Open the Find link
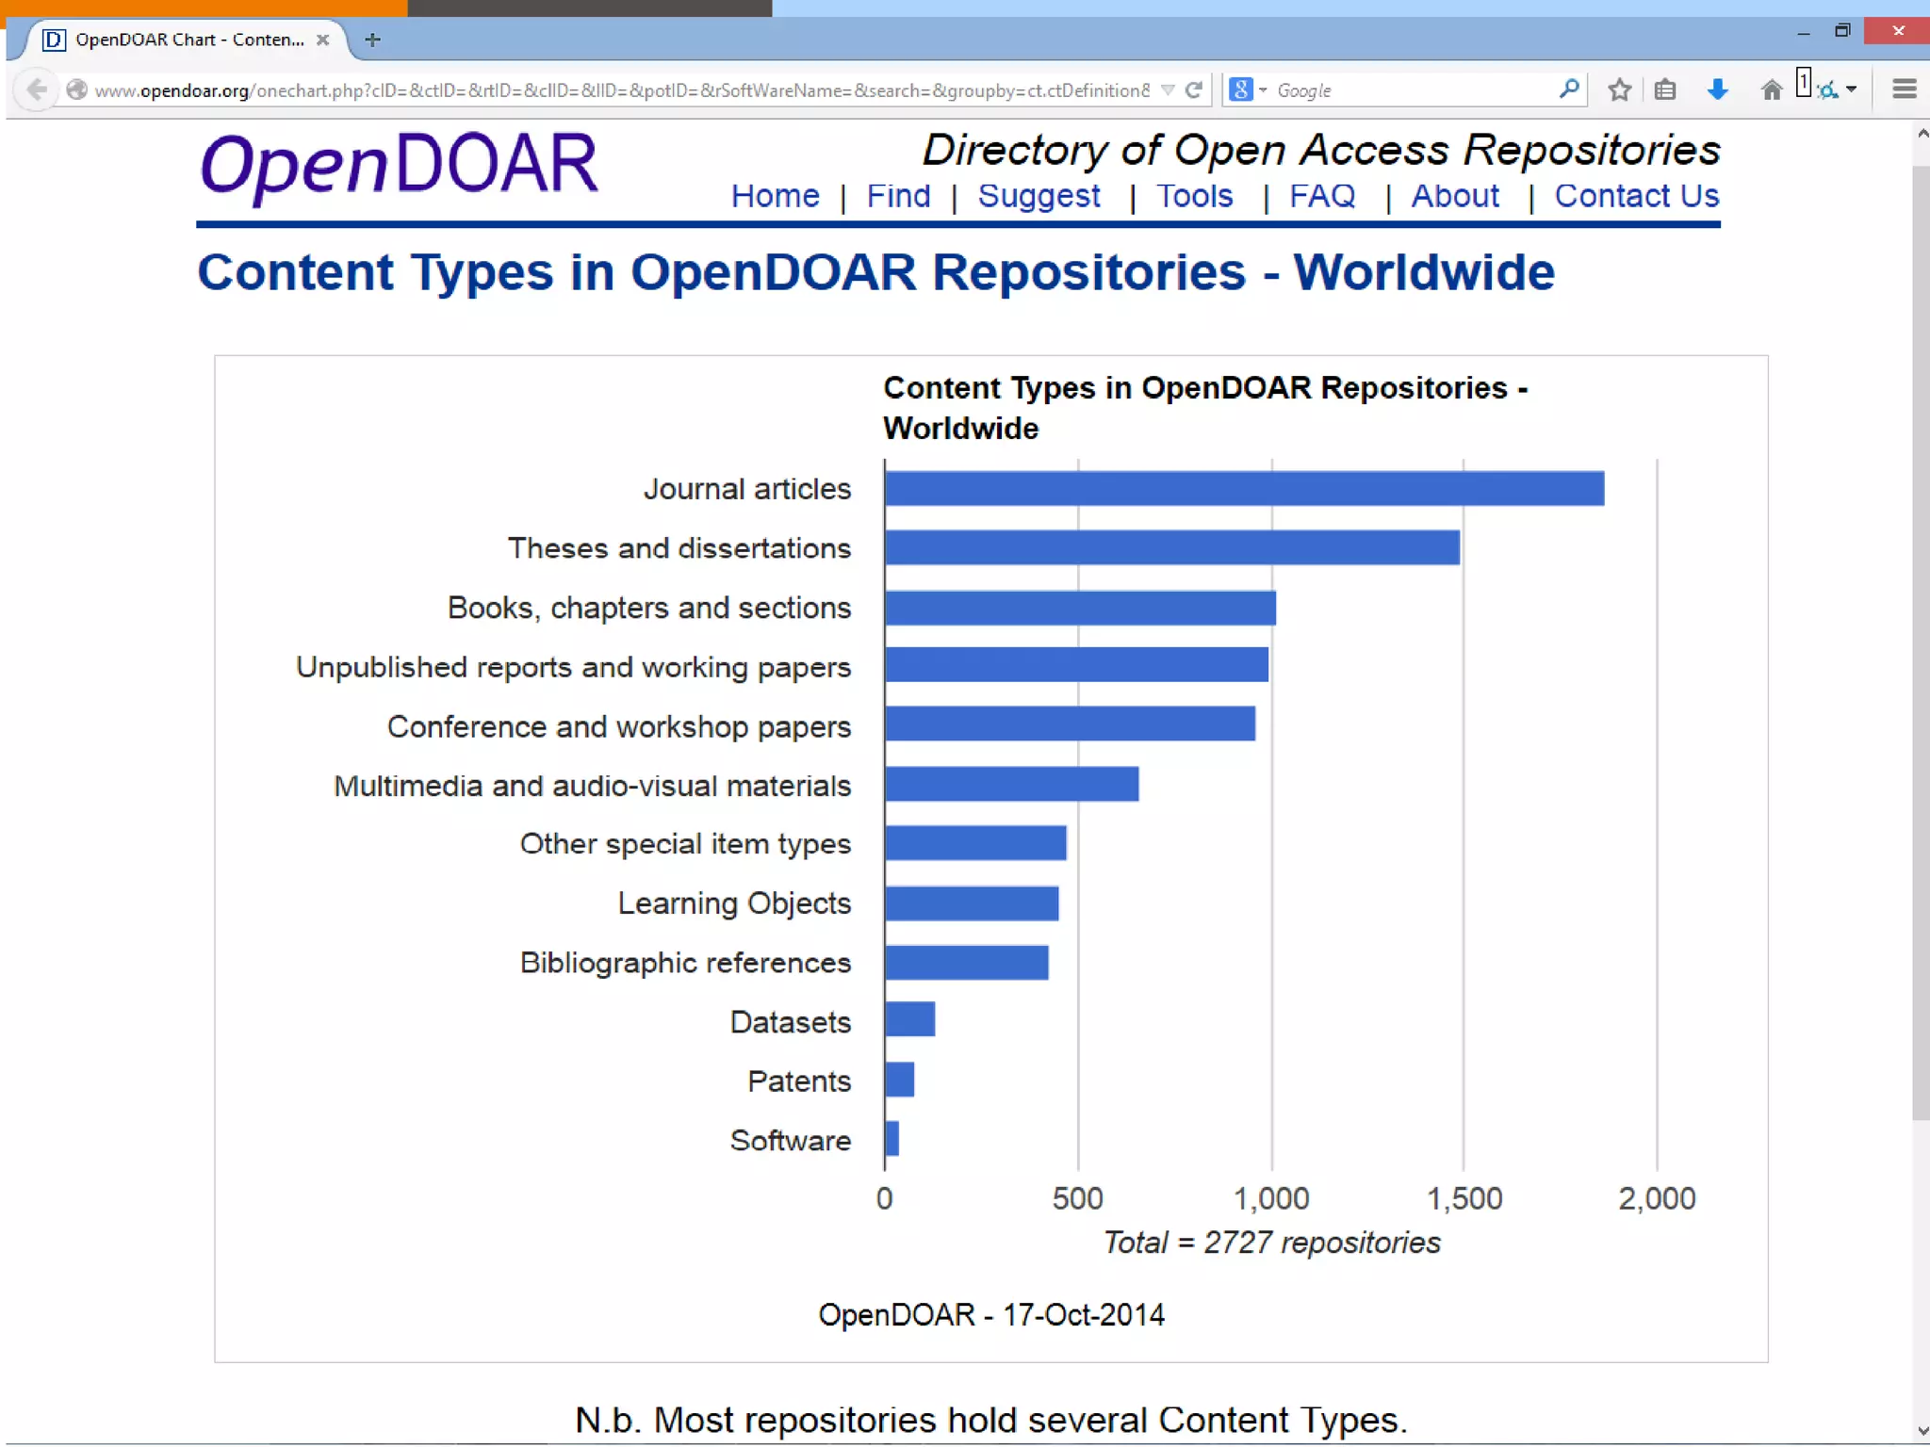Image resolution: width=1930 pixels, height=1447 pixels. [898, 196]
